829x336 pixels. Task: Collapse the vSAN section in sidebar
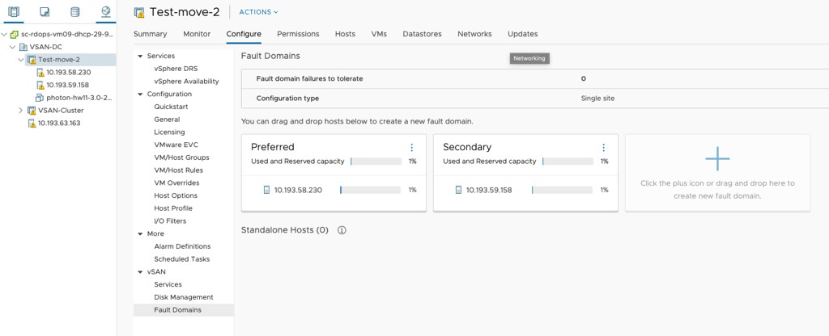coord(140,272)
